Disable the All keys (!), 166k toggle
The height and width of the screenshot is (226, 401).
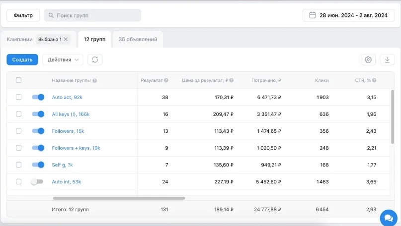pos(38,114)
